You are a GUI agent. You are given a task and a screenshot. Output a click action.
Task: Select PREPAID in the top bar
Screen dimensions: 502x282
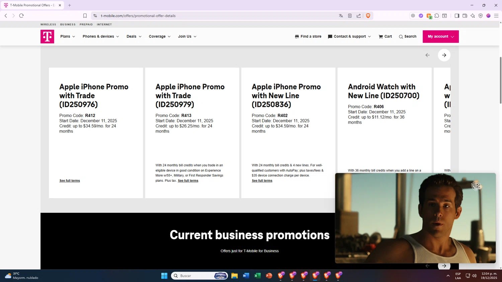pos(86,24)
